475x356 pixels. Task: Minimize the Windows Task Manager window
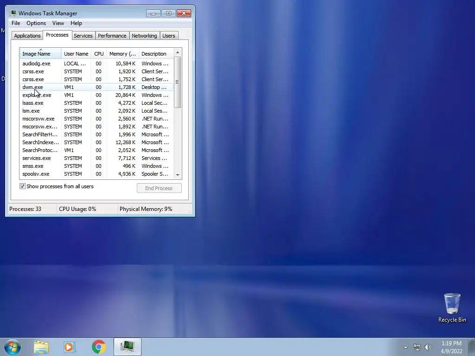tap(153, 13)
